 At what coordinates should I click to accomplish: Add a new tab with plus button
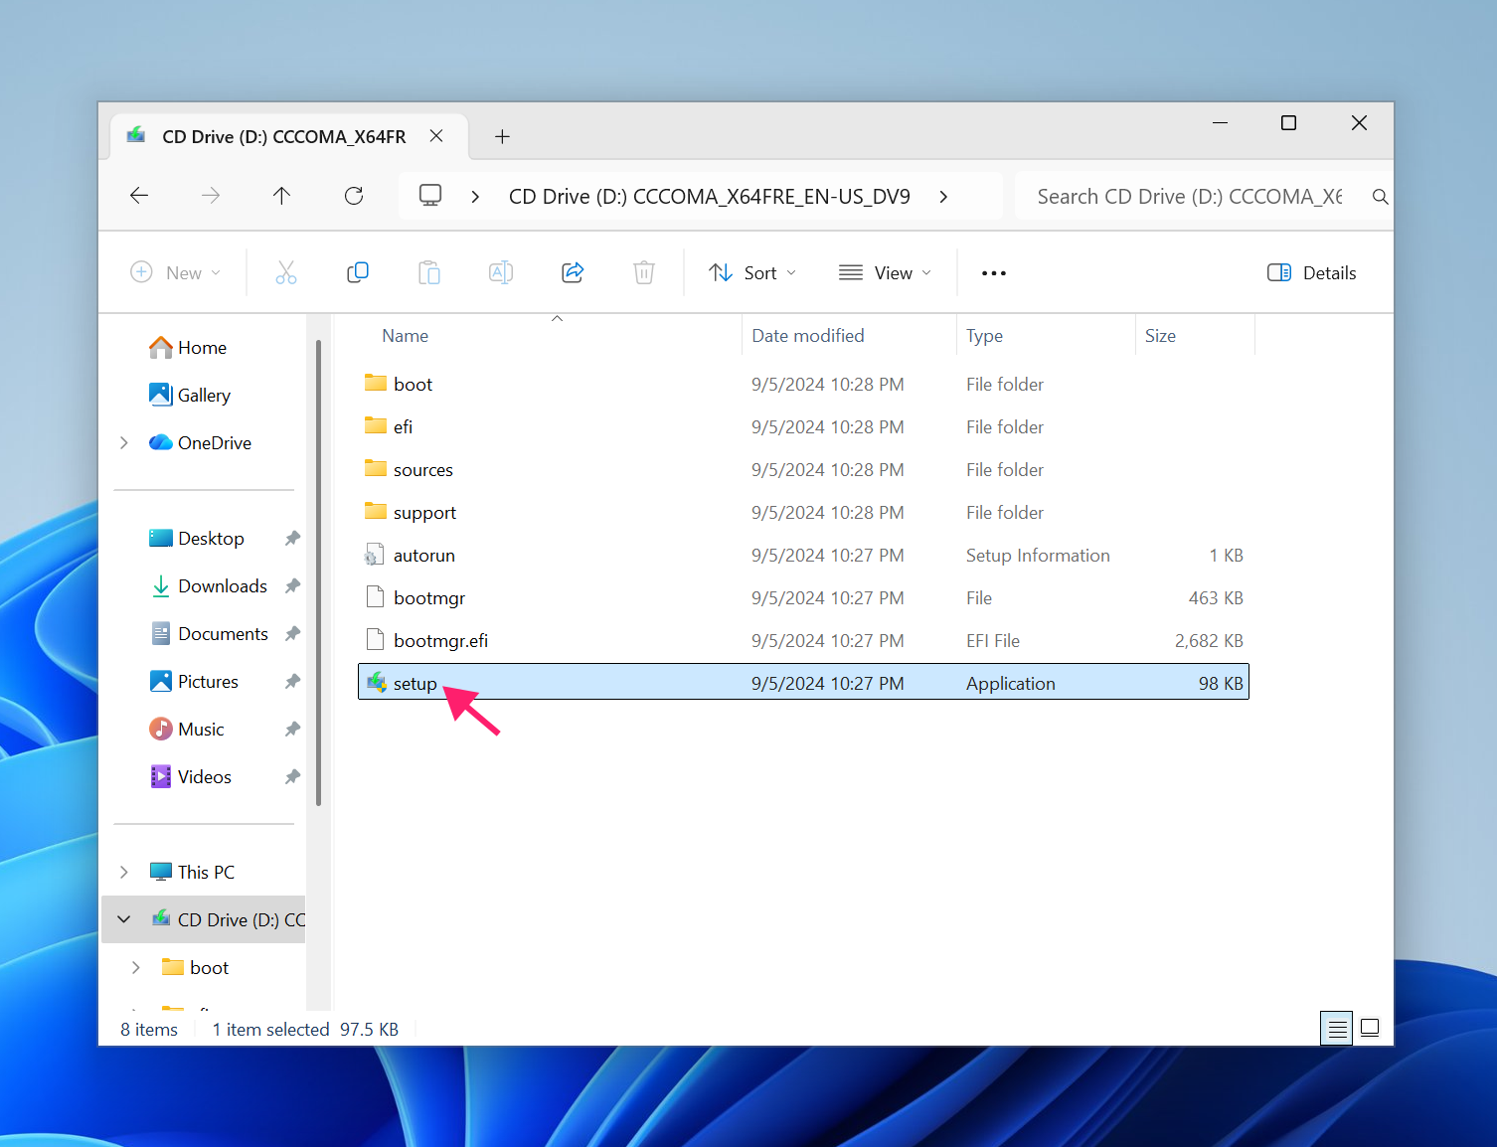502,136
